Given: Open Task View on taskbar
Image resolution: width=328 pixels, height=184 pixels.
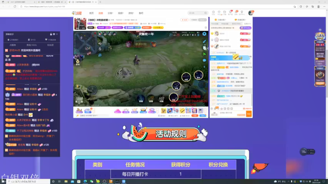Looking at the screenshot, I should tap(59, 182).
